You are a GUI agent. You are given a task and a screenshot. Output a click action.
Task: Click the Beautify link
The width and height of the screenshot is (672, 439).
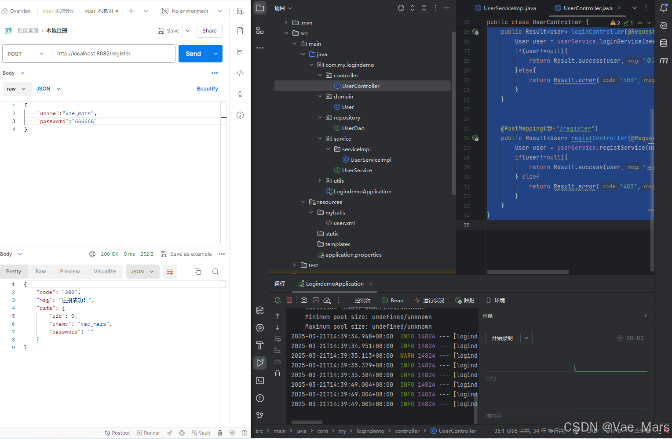208,89
